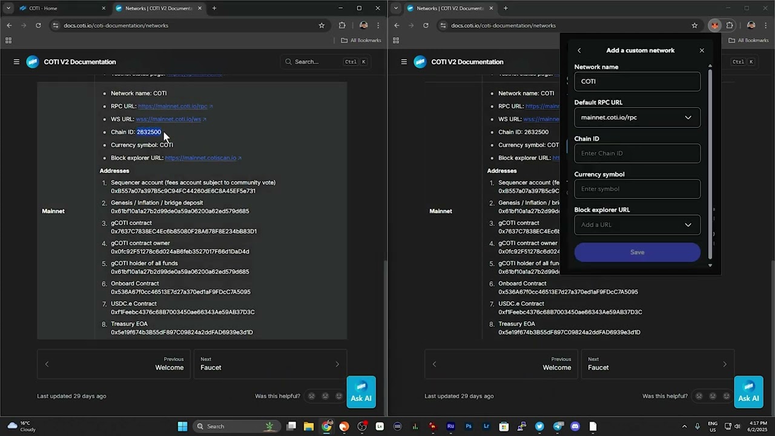The height and width of the screenshot is (436, 775).
Task: Open the tab search dropdown in the left browser
Action: point(8,8)
